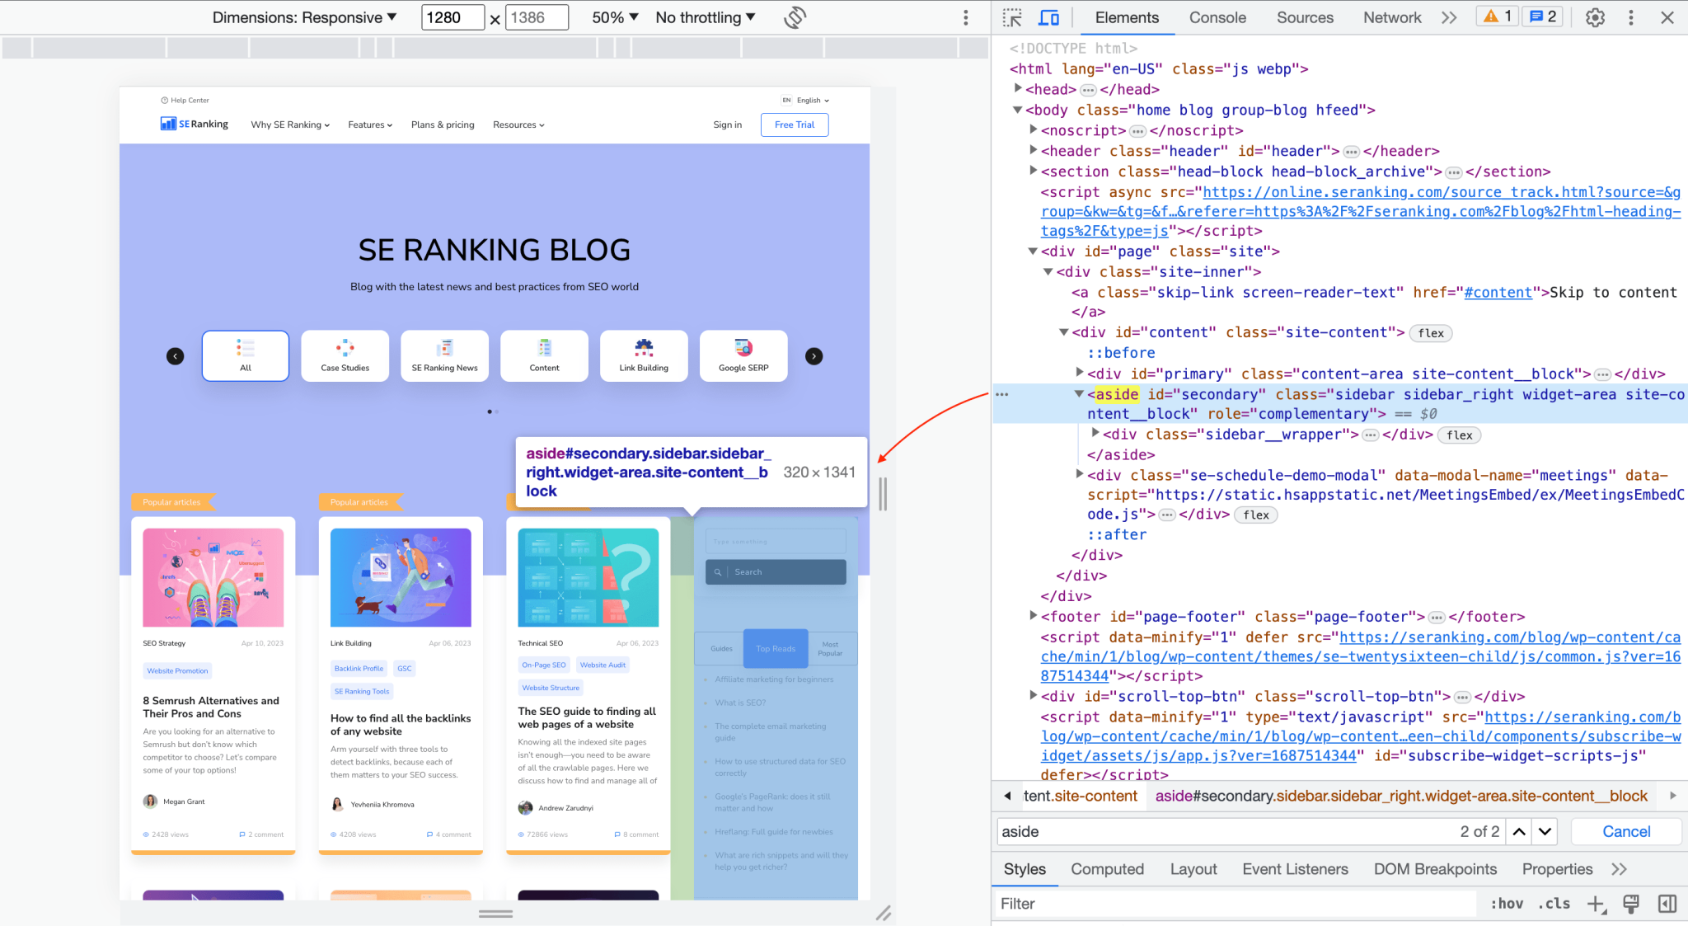1688x926 pixels.
Task: Toggle the flex badge next to the aside element
Action: [1459, 435]
